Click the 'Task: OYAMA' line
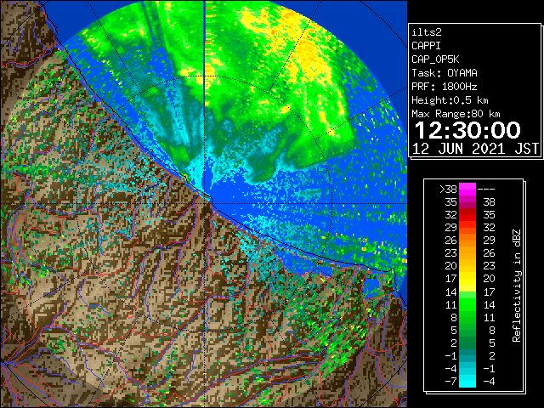 pos(445,73)
